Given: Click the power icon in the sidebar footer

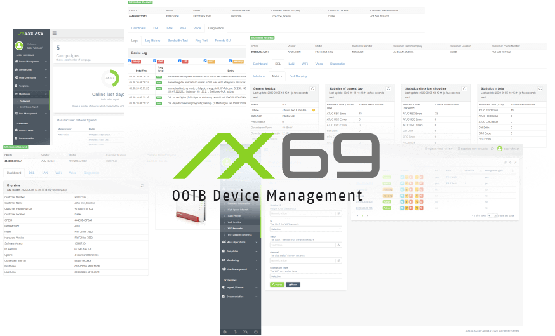Looking at the screenshot, I should coord(255,332).
